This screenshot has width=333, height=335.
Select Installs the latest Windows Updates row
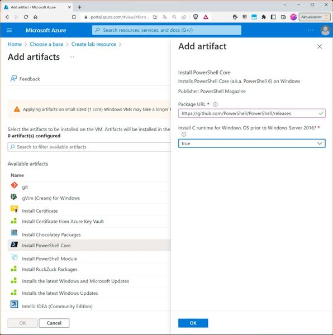(x=89, y=293)
